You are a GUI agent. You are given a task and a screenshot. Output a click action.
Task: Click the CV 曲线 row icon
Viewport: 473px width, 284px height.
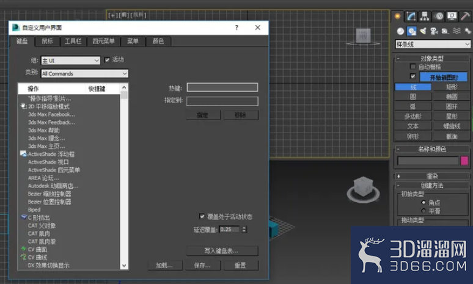[x=24, y=257]
